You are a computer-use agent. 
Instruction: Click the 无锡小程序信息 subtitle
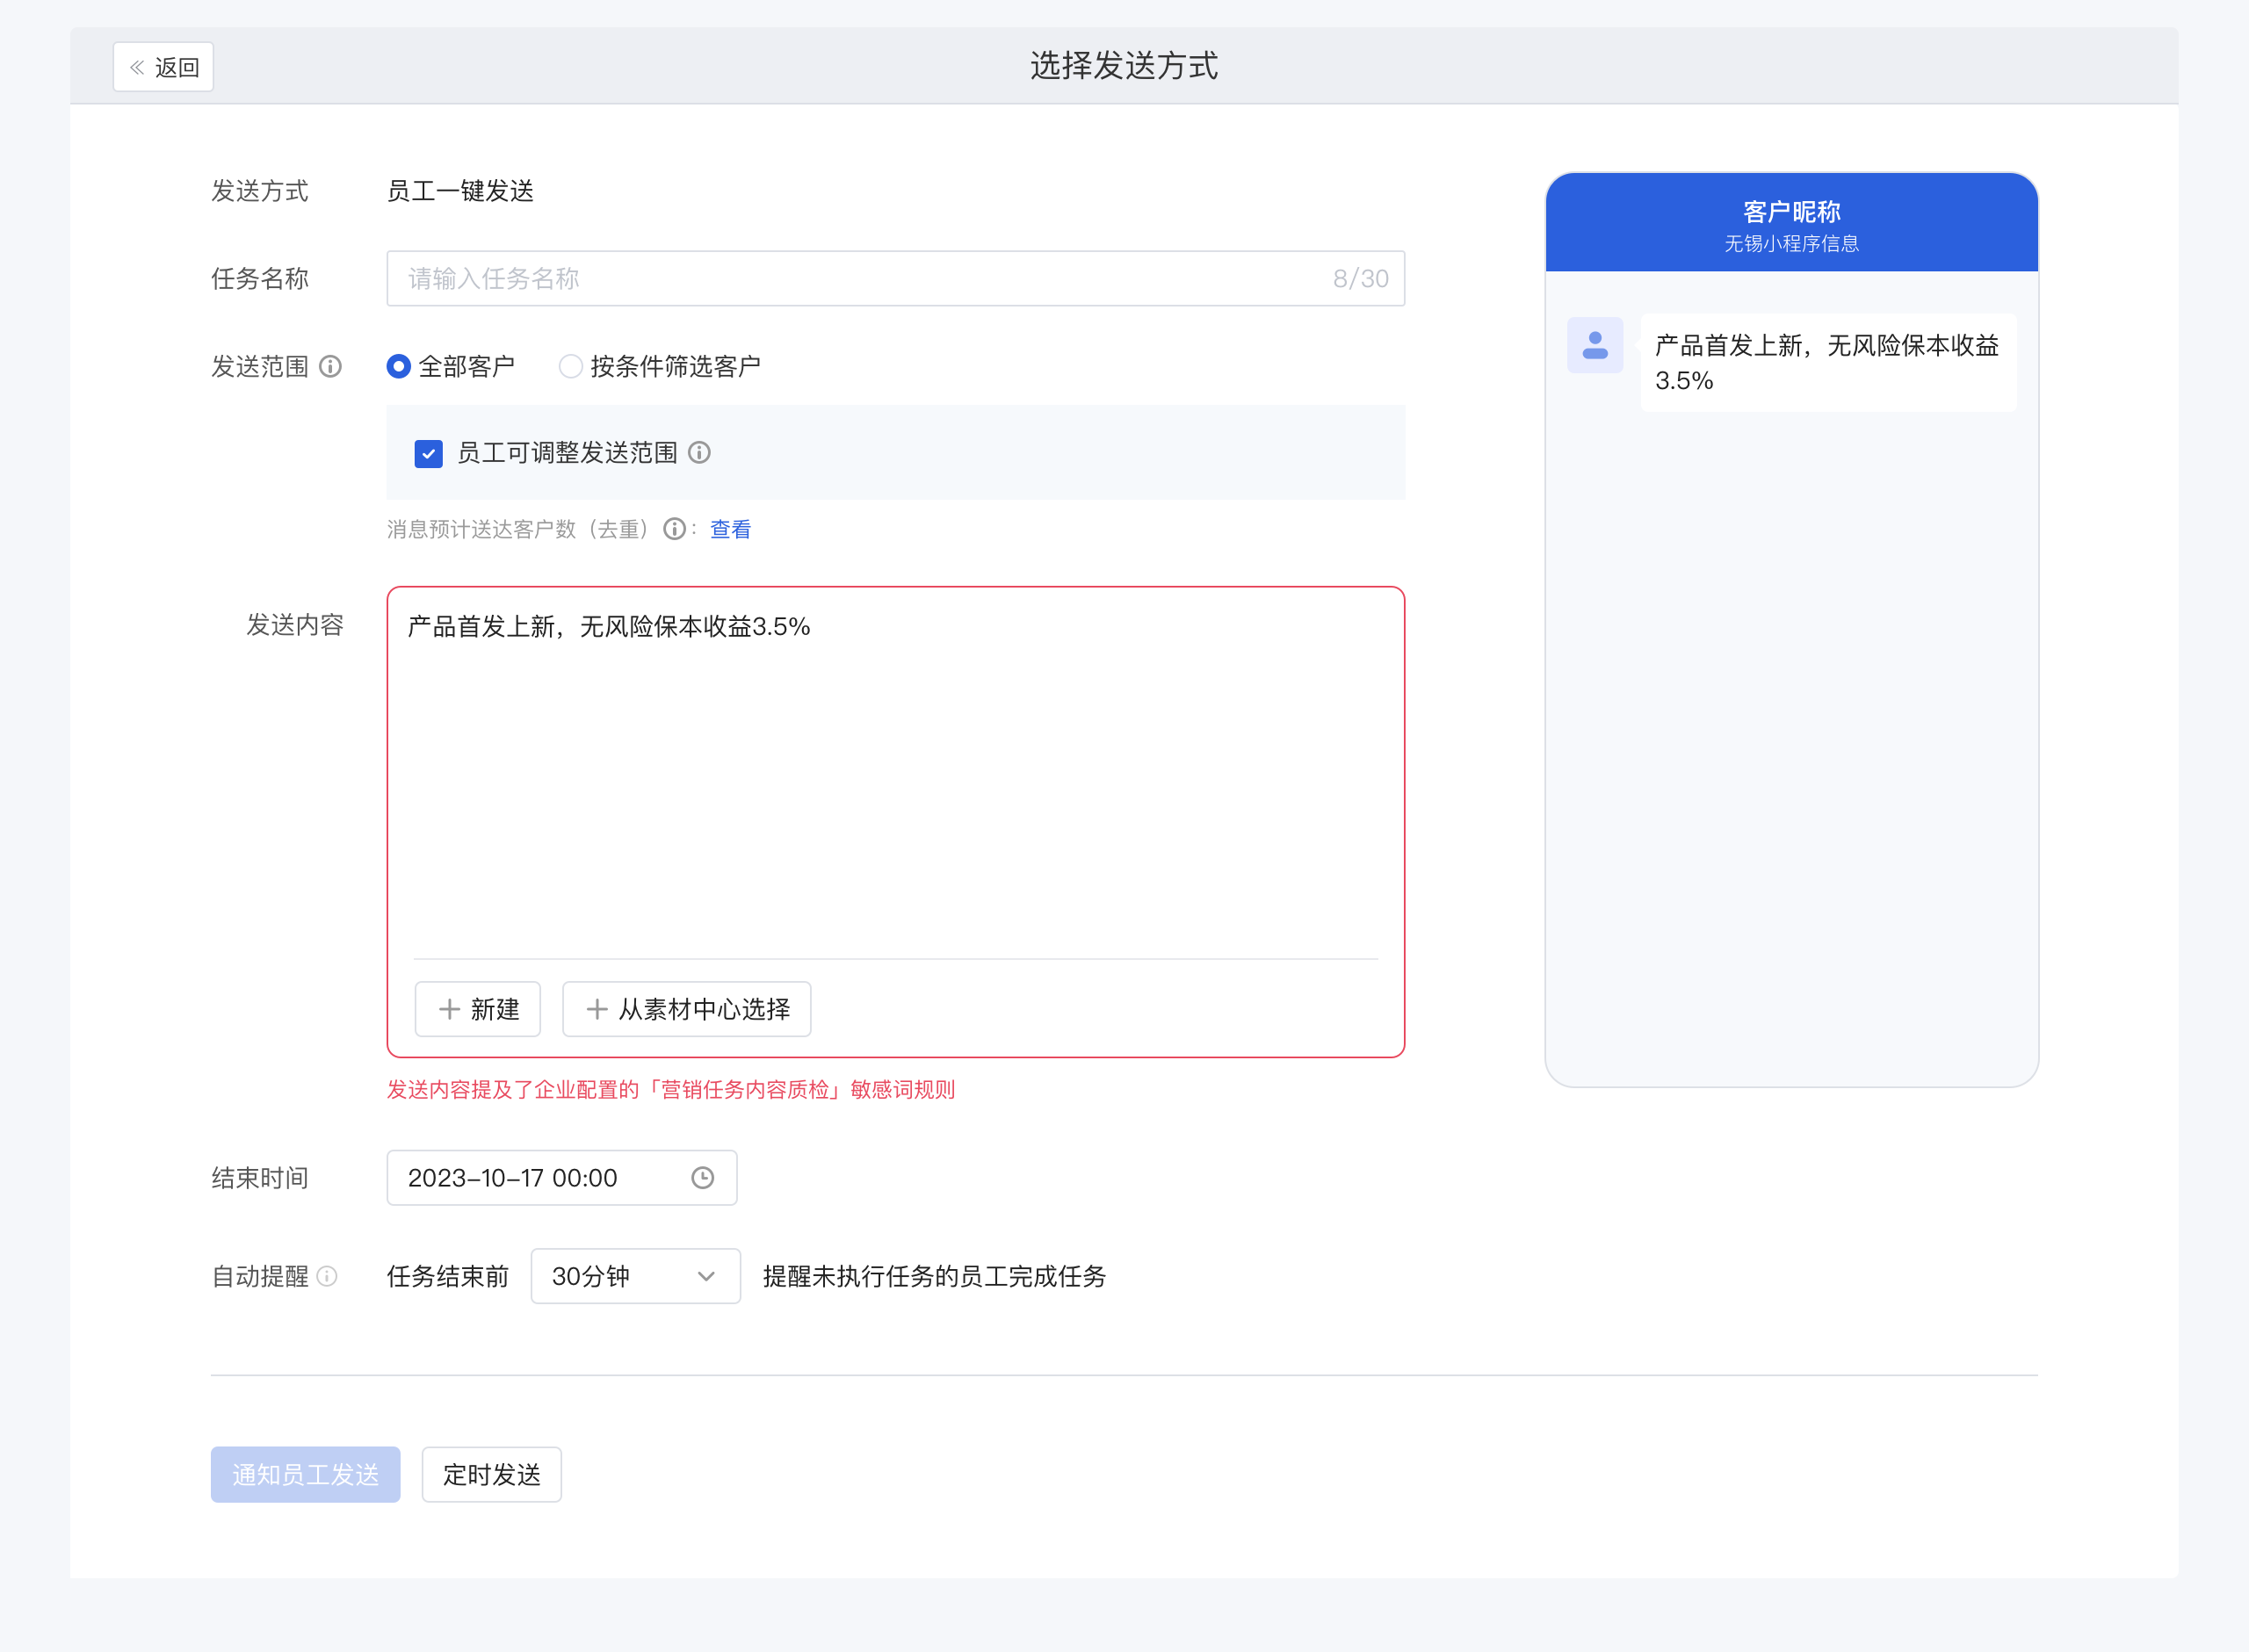click(x=1792, y=244)
